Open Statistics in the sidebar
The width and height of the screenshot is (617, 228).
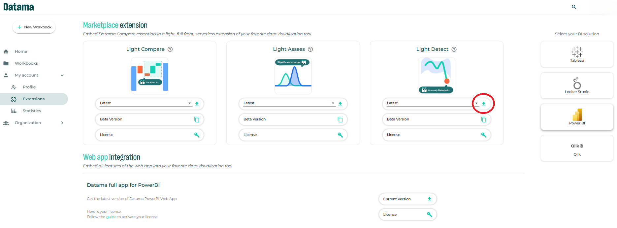32,111
